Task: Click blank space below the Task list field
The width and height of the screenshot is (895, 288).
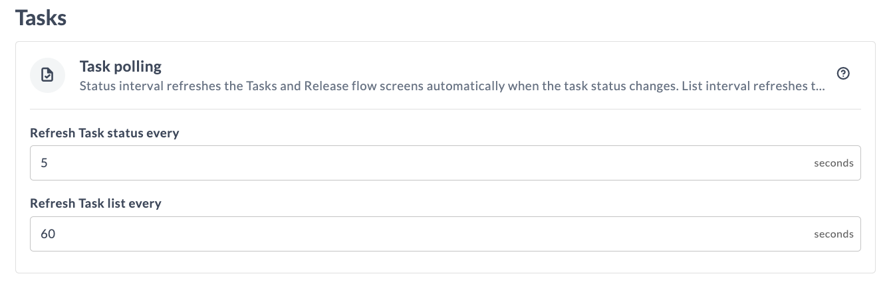Action: click(446, 261)
